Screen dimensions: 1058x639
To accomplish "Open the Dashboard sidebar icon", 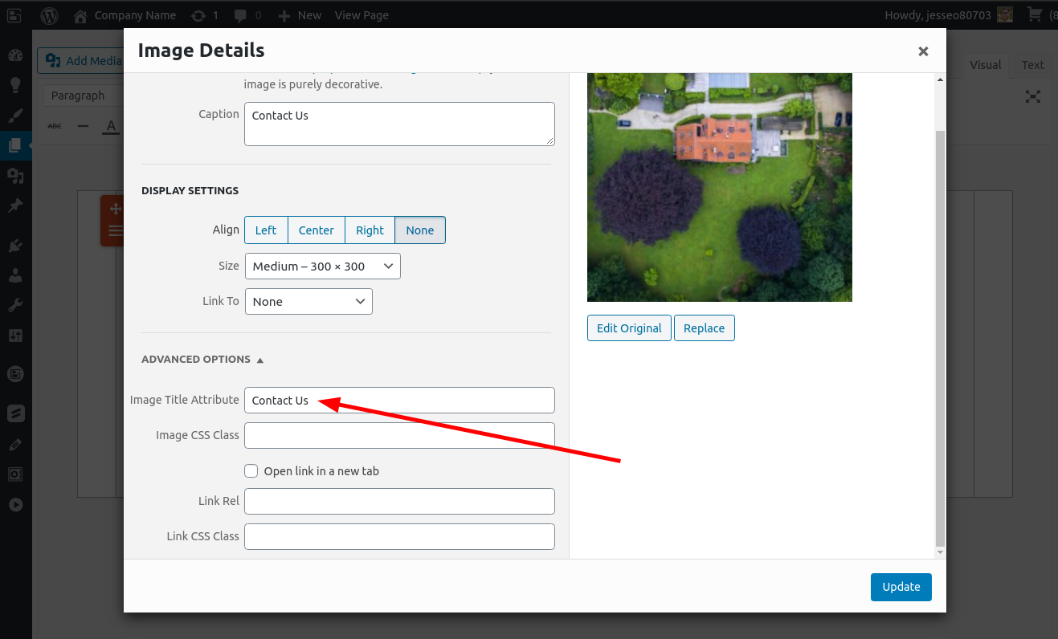I will (x=15, y=55).
